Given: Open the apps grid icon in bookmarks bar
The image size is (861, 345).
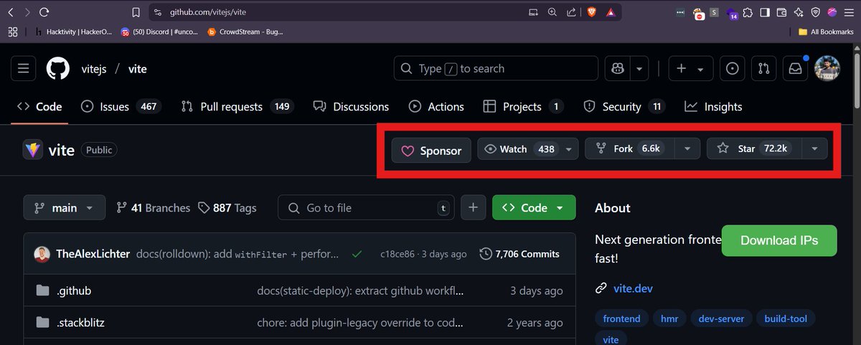Looking at the screenshot, I should click(12, 32).
